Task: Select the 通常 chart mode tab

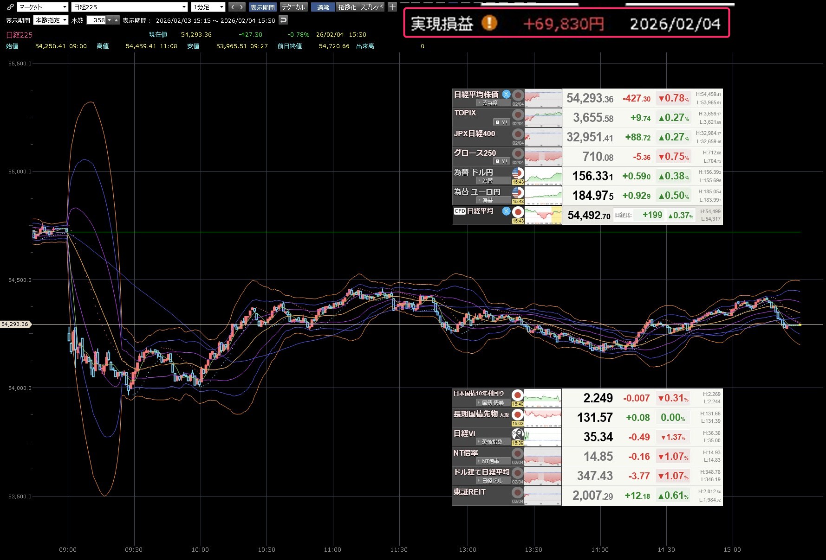Action: 323,7
